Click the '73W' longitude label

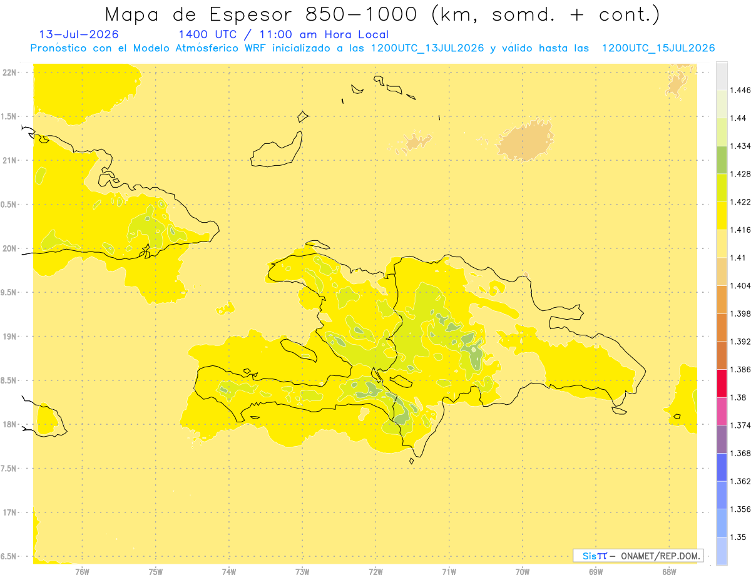(x=302, y=572)
